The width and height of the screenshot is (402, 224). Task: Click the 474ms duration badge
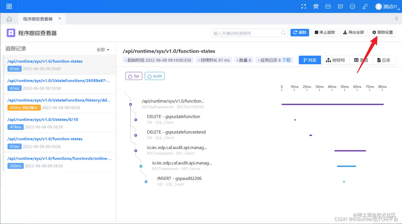pyautogui.click(x=15, y=127)
